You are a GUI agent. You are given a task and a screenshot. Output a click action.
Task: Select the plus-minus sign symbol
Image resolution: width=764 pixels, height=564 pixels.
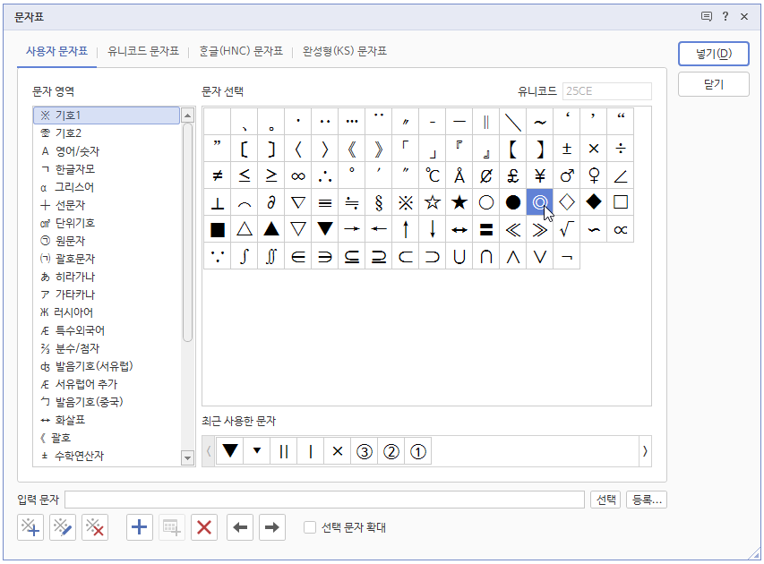point(567,149)
